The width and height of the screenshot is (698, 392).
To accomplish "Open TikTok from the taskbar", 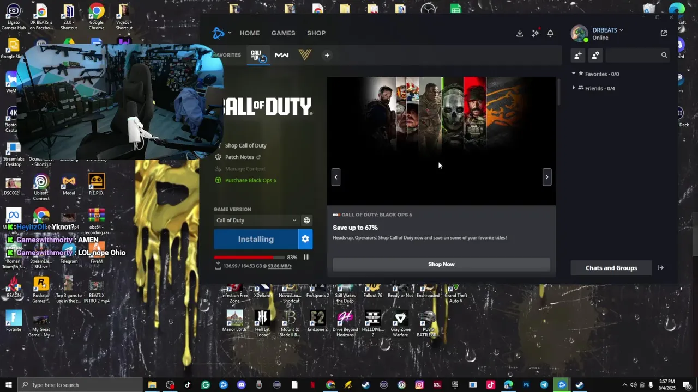I will point(188,385).
